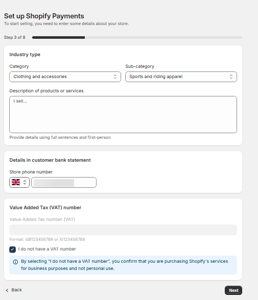Screen dimensions: 258x300
Task: Go Back to the previous step
Action: tap(14, 290)
